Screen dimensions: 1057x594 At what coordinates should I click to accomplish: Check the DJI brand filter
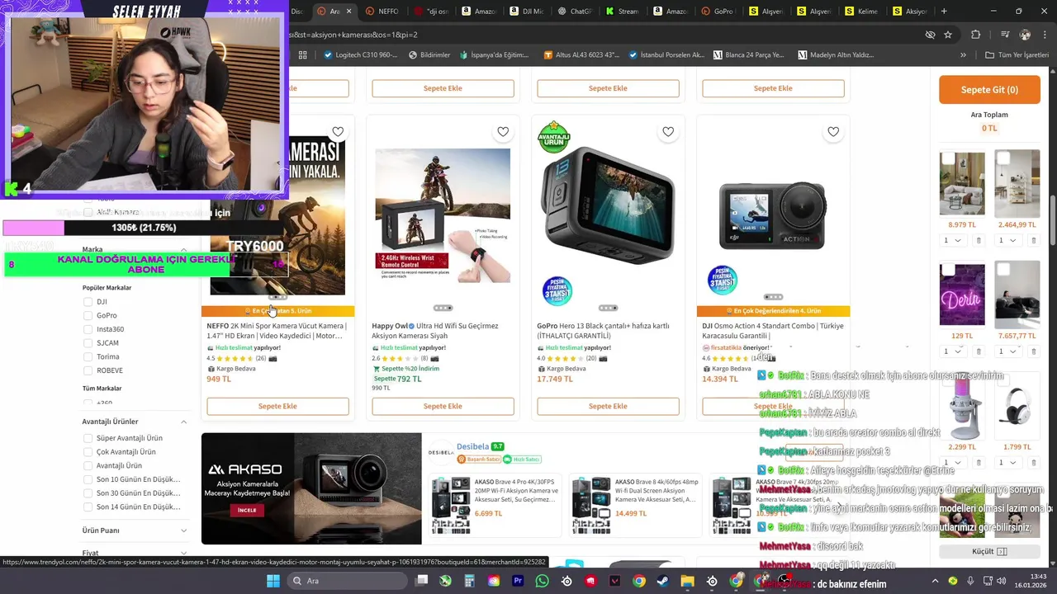[x=88, y=302]
